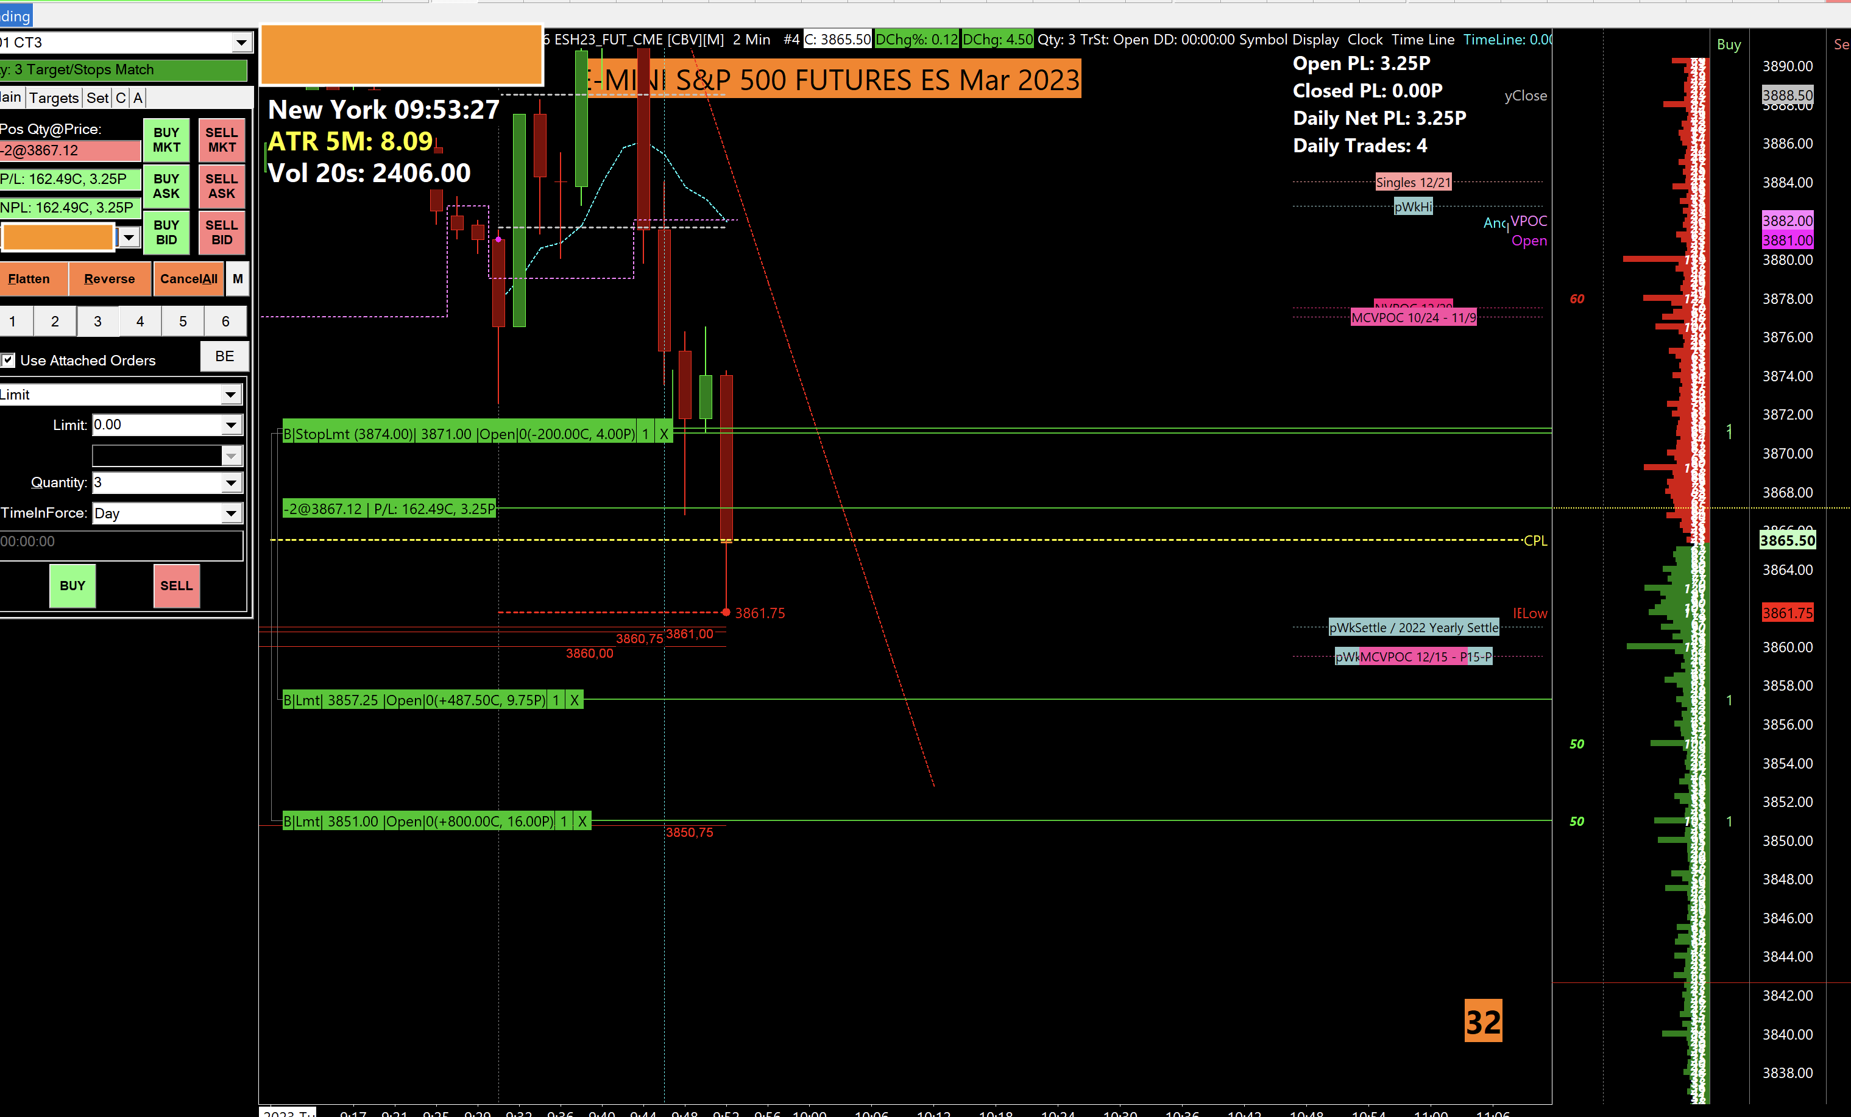
Task: Click the Reverse position button
Action: [x=110, y=279]
